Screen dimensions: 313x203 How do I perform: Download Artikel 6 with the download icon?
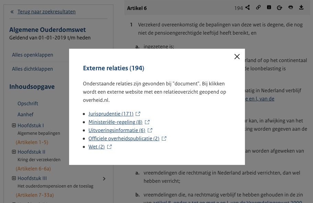point(301,8)
